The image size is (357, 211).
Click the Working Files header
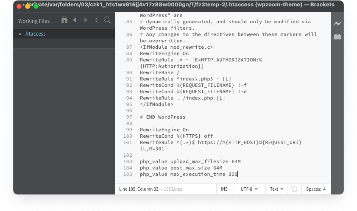[x=34, y=21]
